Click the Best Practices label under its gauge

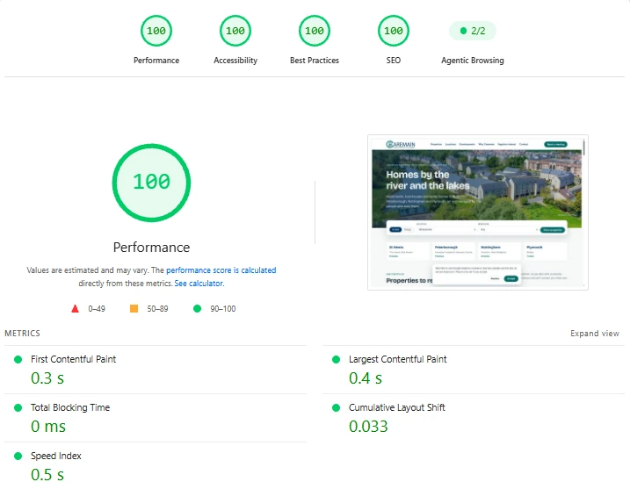(x=315, y=61)
